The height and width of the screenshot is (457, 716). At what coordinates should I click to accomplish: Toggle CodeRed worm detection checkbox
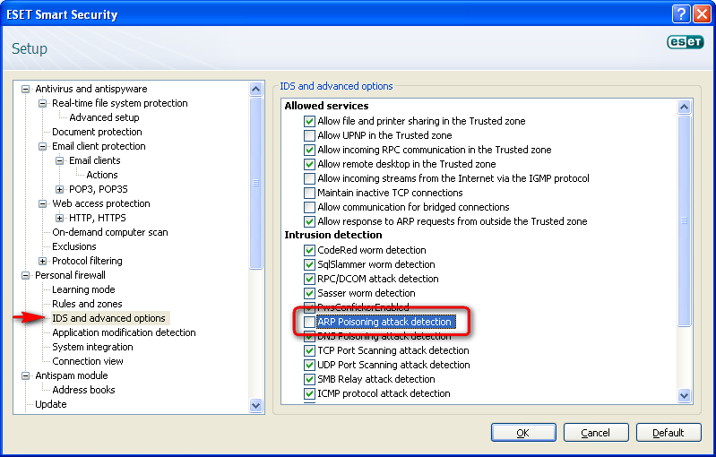coord(309,250)
